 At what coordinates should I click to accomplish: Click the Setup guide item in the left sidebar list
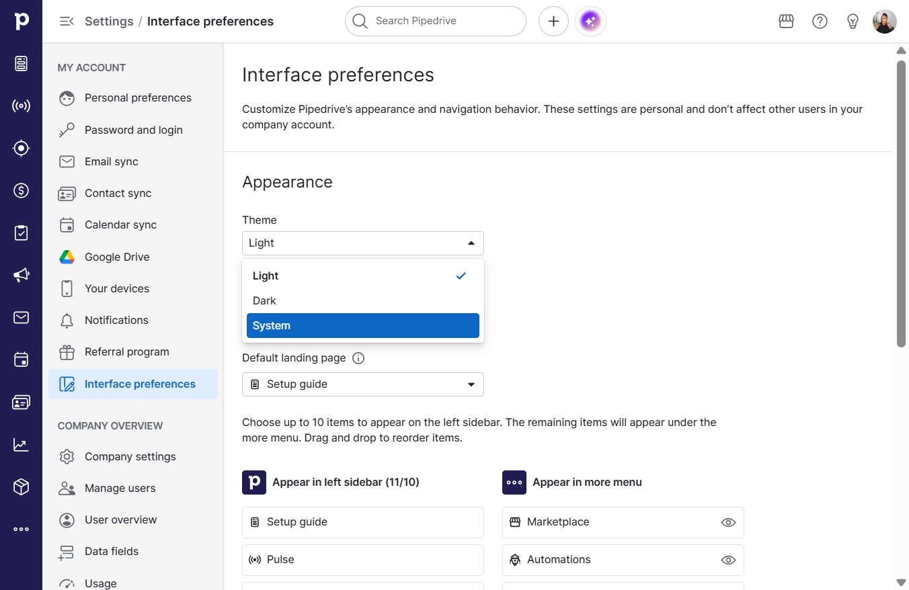click(363, 522)
